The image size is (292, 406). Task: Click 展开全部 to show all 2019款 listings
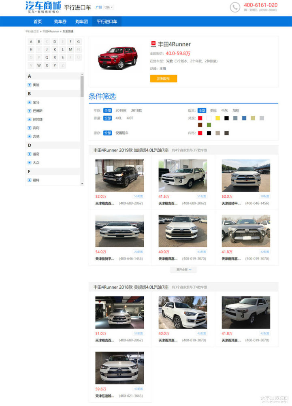pos(183,270)
